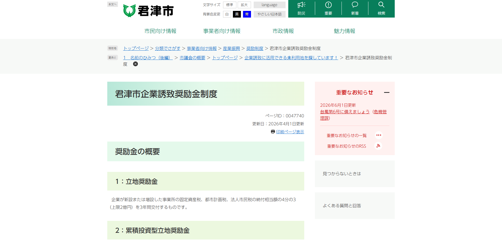The height and width of the screenshot is (240, 502).
Task: Switch to やさしい日本語
Action: click(269, 14)
